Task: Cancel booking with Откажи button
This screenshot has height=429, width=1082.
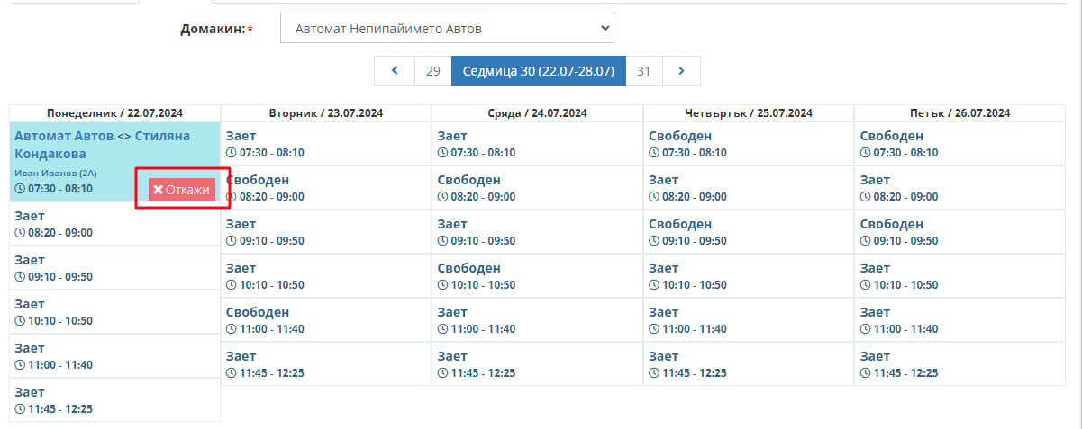Action: 182,190
